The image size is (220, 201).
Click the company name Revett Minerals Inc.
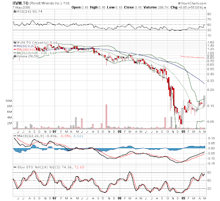point(46,3)
